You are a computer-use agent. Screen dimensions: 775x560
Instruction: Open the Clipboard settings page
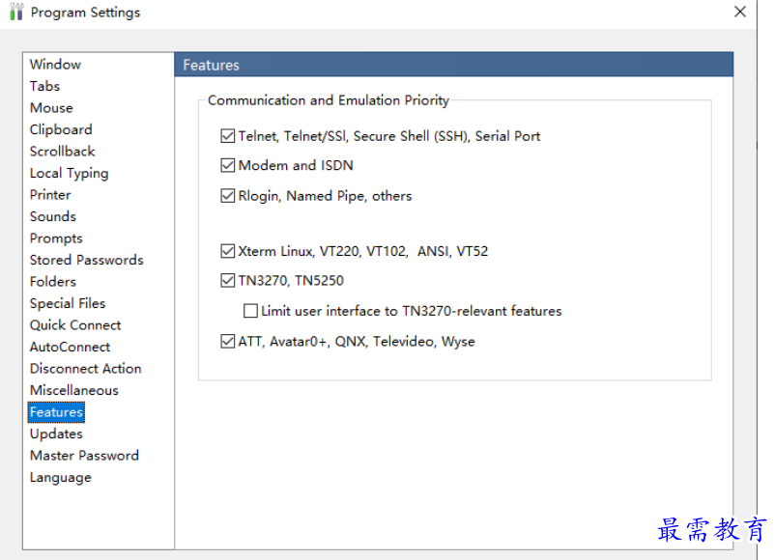point(61,129)
